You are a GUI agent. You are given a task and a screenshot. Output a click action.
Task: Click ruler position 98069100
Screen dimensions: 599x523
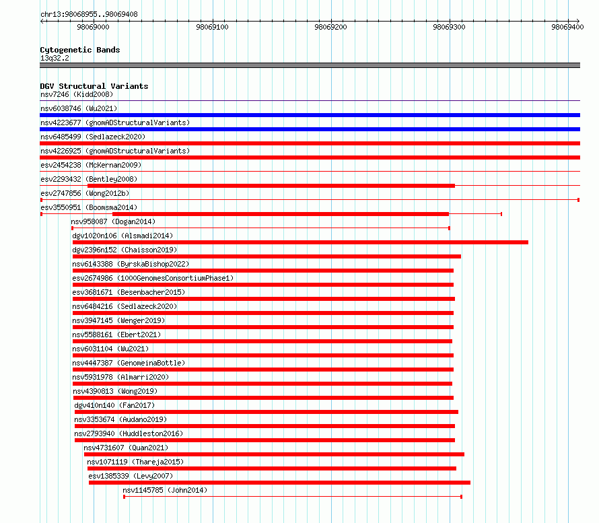point(212,27)
